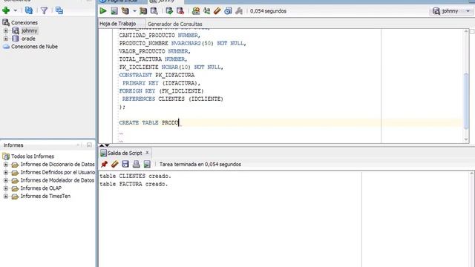This screenshot has height=267, width=475.
Task: Open dropdown arrow next to green plus
Action: click(x=15, y=10)
